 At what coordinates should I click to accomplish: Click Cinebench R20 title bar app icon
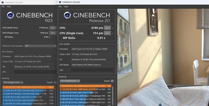click(60, 2)
